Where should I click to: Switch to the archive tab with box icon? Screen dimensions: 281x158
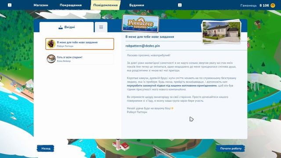tap(101, 27)
